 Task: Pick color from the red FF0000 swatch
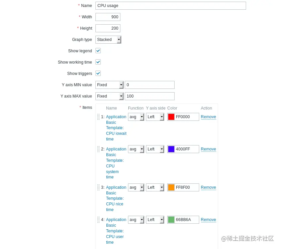tap(171, 117)
